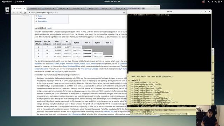This screenshot has width=224, height=126.
Task: Click the edit link beside Description
Action: [x=49, y=28]
